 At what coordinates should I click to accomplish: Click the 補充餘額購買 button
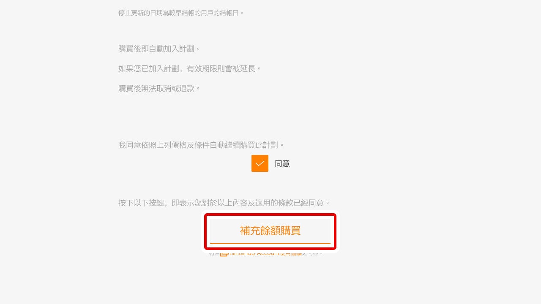coord(270,231)
